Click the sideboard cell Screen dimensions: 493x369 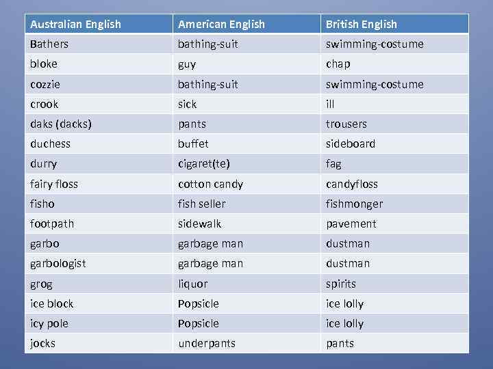350,143
